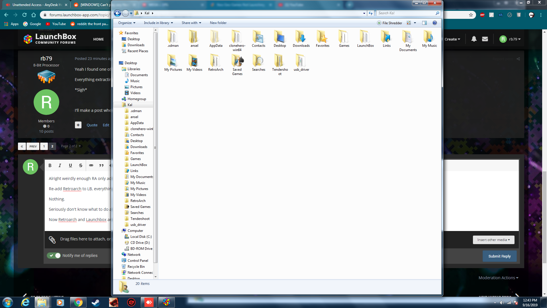Select the Games folder icon in the file list
The width and height of the screenshot is (547, 308).
344,37
